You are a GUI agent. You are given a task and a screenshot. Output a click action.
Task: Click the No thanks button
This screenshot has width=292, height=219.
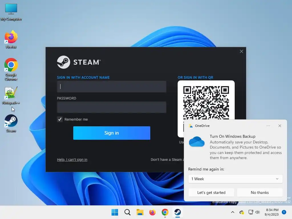click(x=259, y=192)
